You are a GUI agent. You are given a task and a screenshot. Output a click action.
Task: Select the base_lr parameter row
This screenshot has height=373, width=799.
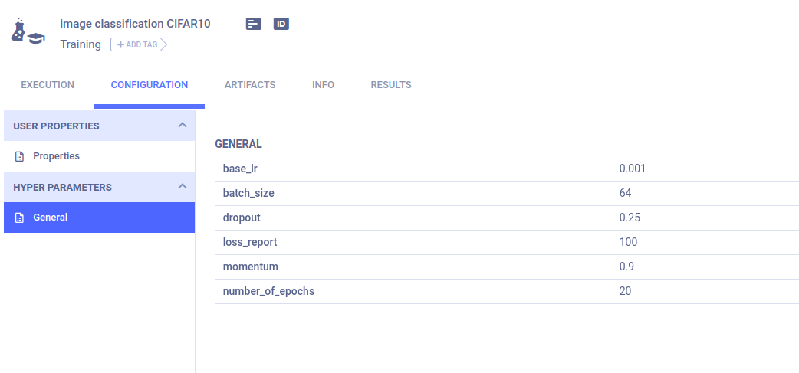coord(507,169)
